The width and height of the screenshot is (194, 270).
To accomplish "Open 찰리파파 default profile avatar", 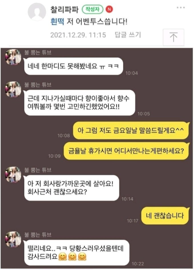I will point(37,12).
